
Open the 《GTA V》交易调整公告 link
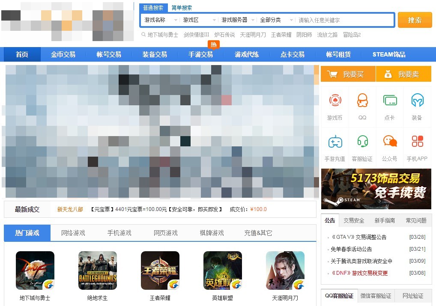click(x=359, y=237)
